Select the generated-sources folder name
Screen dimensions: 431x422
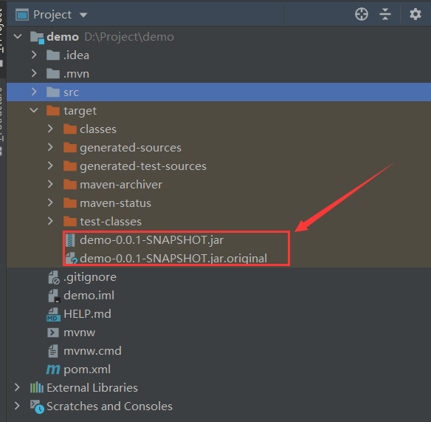point(131,148)
